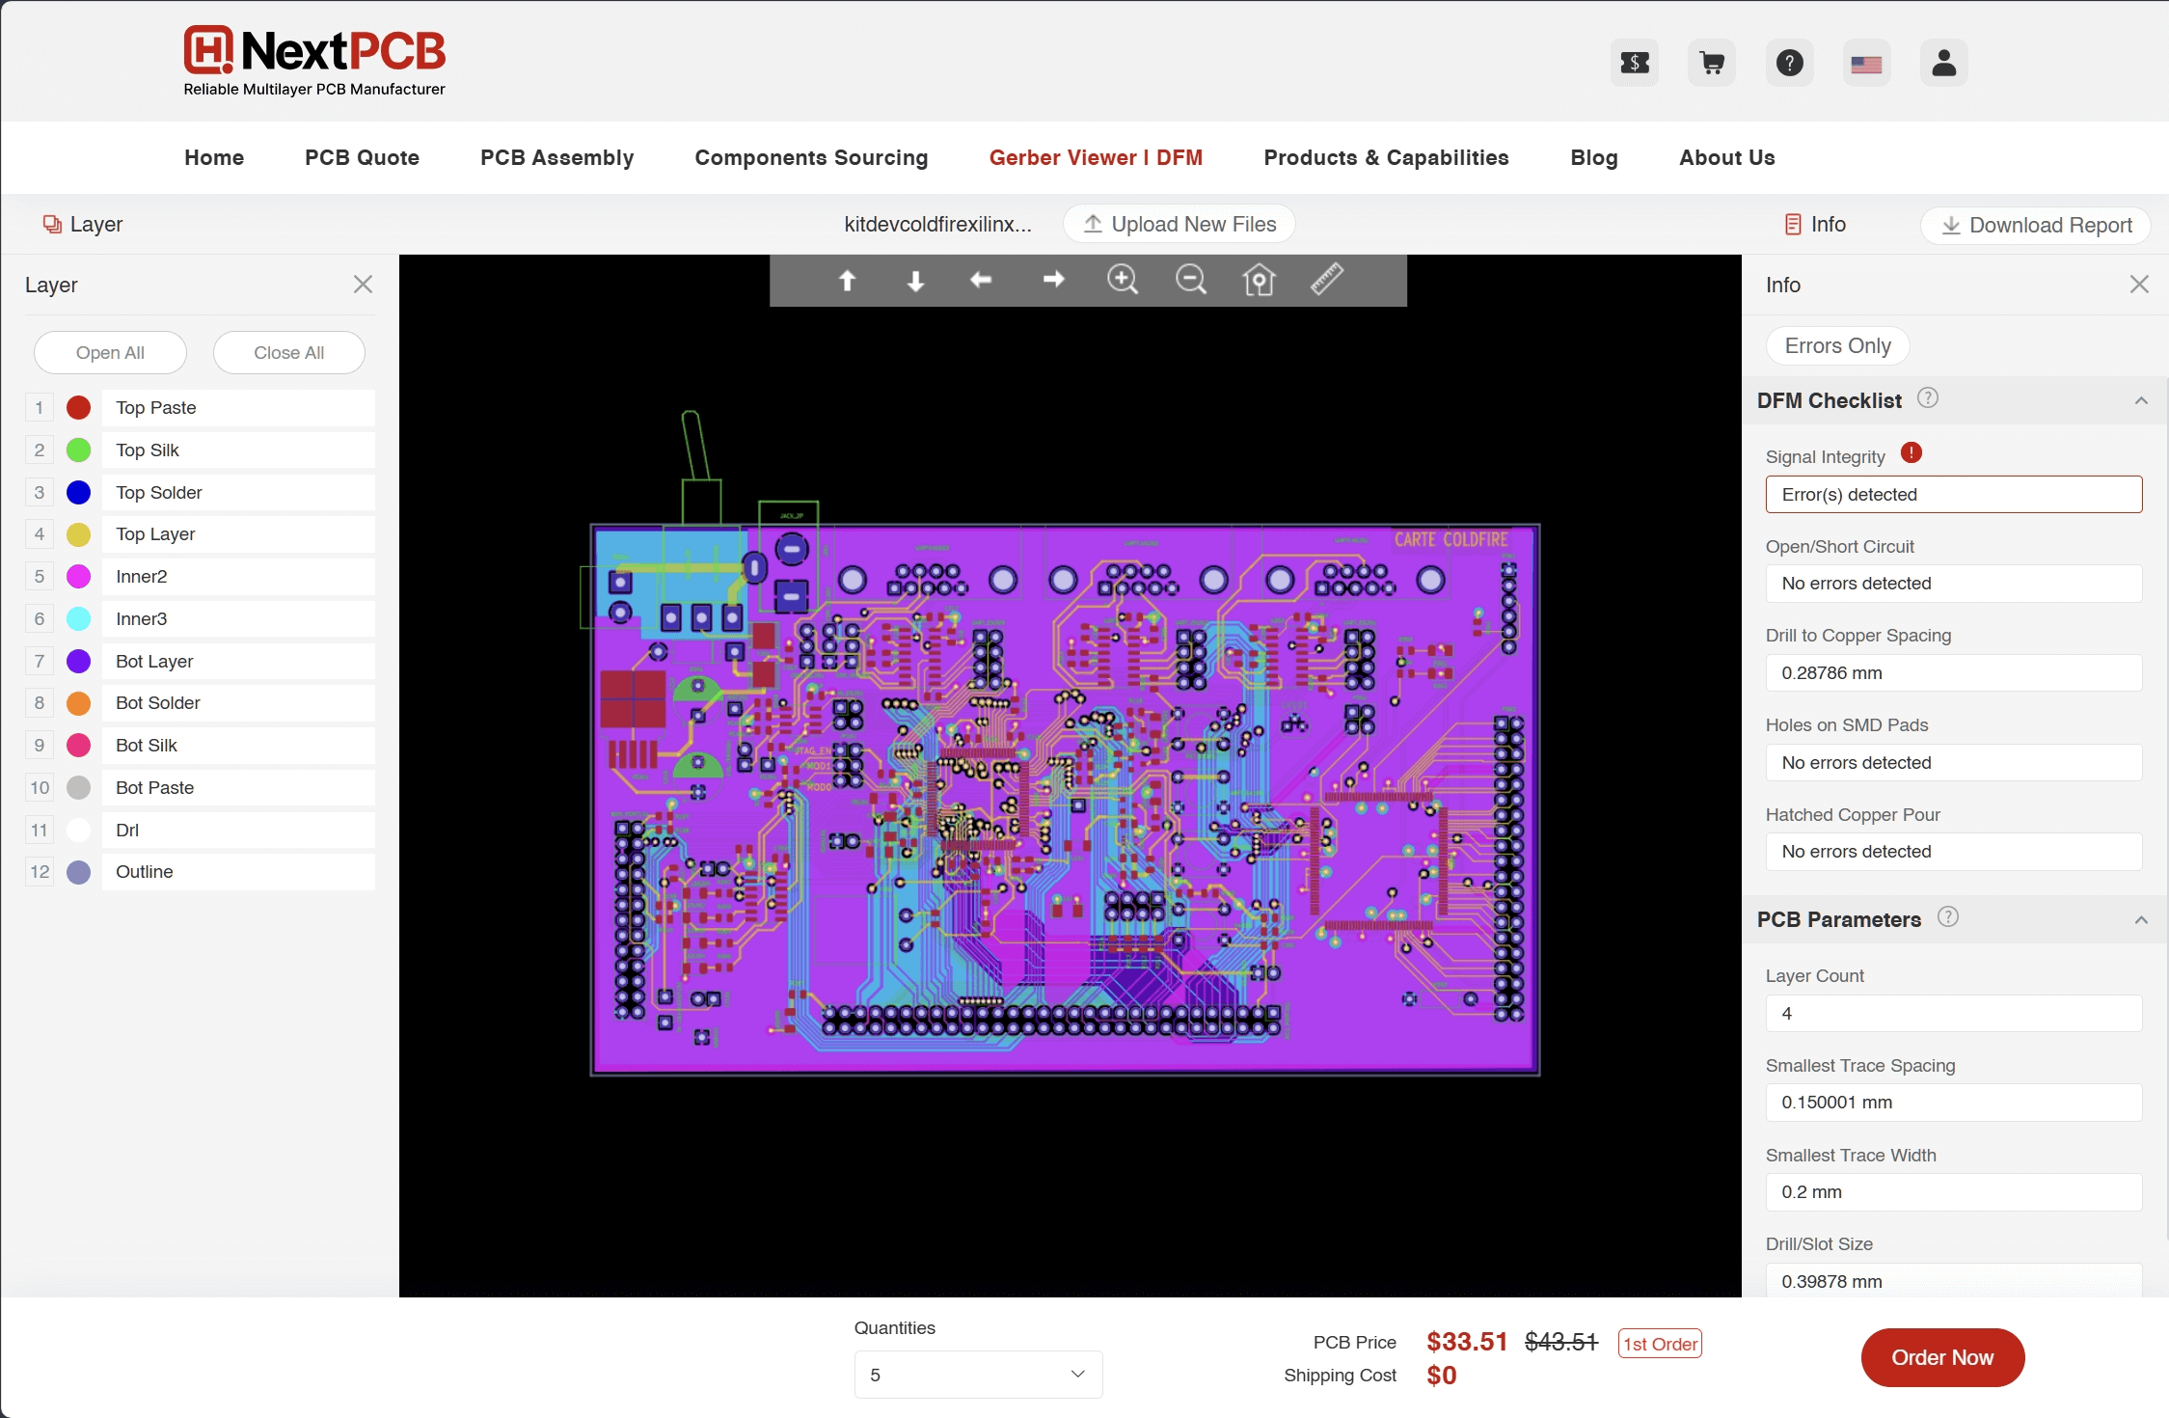
Task: Collapse the DFM Checklist section
Action: 2141,400
